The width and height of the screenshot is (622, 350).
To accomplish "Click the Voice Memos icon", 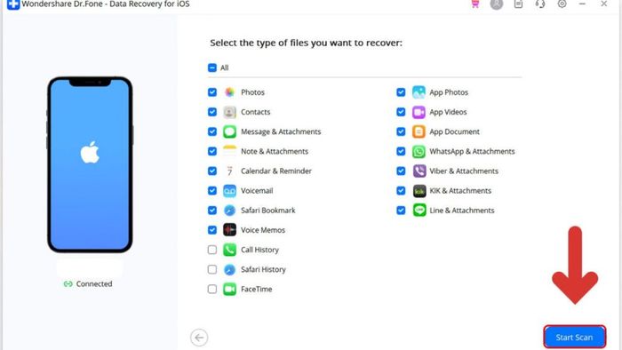I will [229, 230].
